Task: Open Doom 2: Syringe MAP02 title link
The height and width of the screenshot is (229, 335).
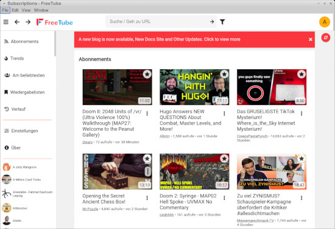Action: click(x=188, y=202)
